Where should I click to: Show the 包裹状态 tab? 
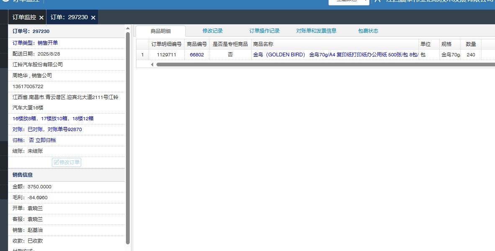368,31
